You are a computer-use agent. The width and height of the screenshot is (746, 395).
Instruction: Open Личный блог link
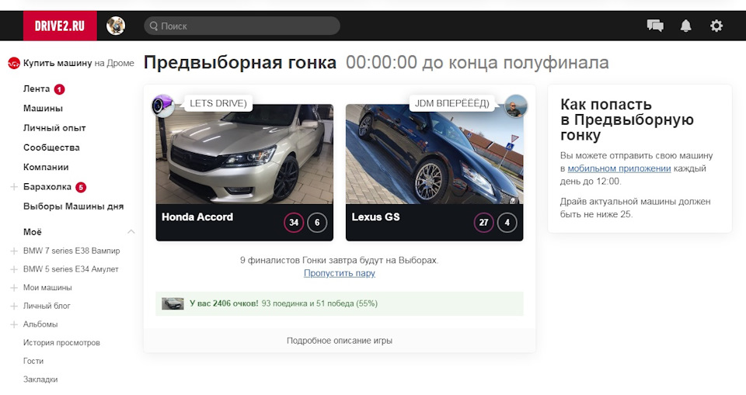(47, 306)
